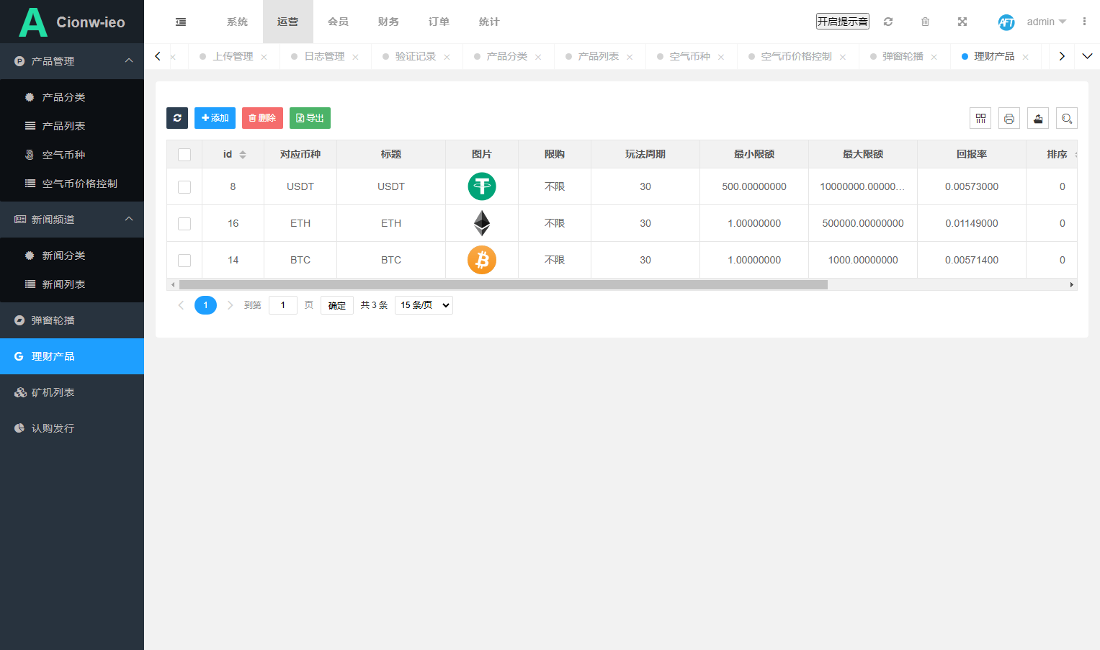Tick the select-all header checkbox

184,155
